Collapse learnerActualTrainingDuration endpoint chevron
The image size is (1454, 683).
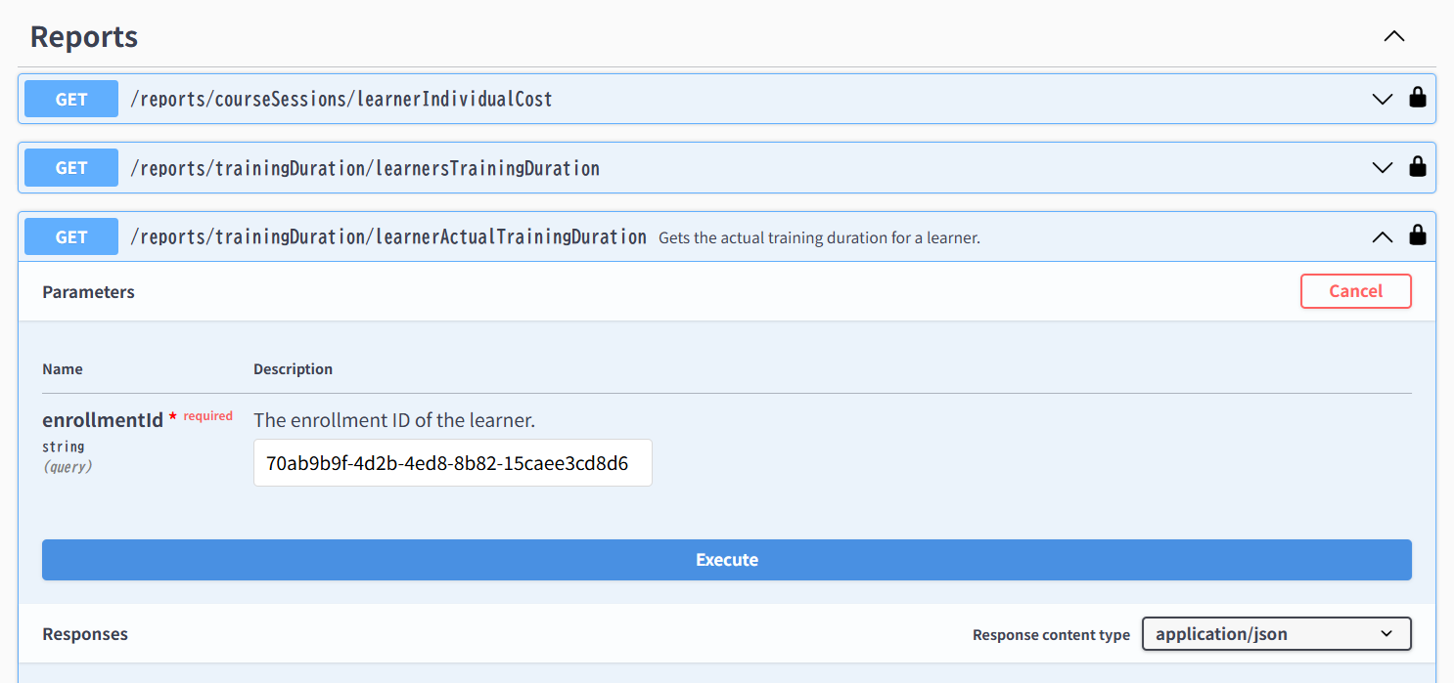(x=1382, y=236)
